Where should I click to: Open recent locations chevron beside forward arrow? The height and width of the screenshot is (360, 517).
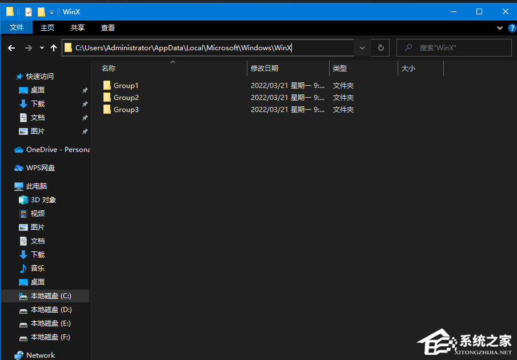pos(41,48)
